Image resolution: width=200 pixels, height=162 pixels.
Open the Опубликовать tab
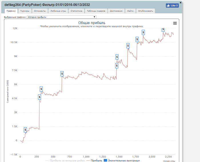click(145, 11)
